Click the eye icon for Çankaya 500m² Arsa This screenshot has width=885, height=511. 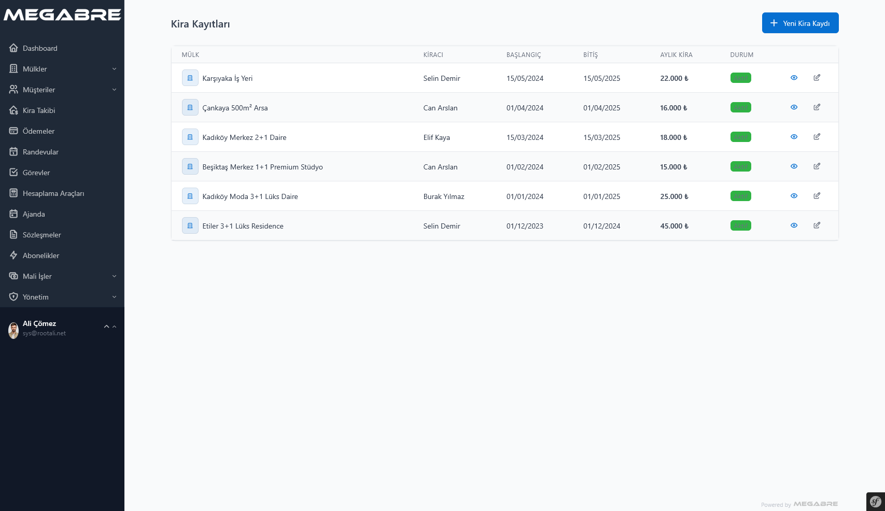coord(794,107)
